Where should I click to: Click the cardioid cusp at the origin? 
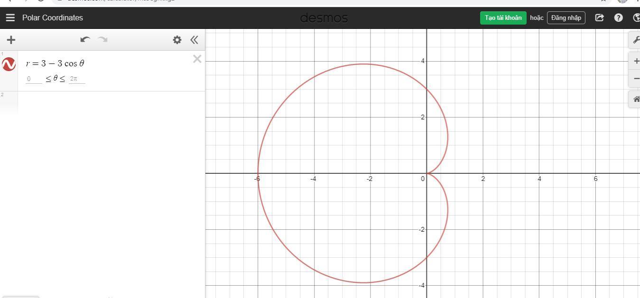[x=427, y=173]
